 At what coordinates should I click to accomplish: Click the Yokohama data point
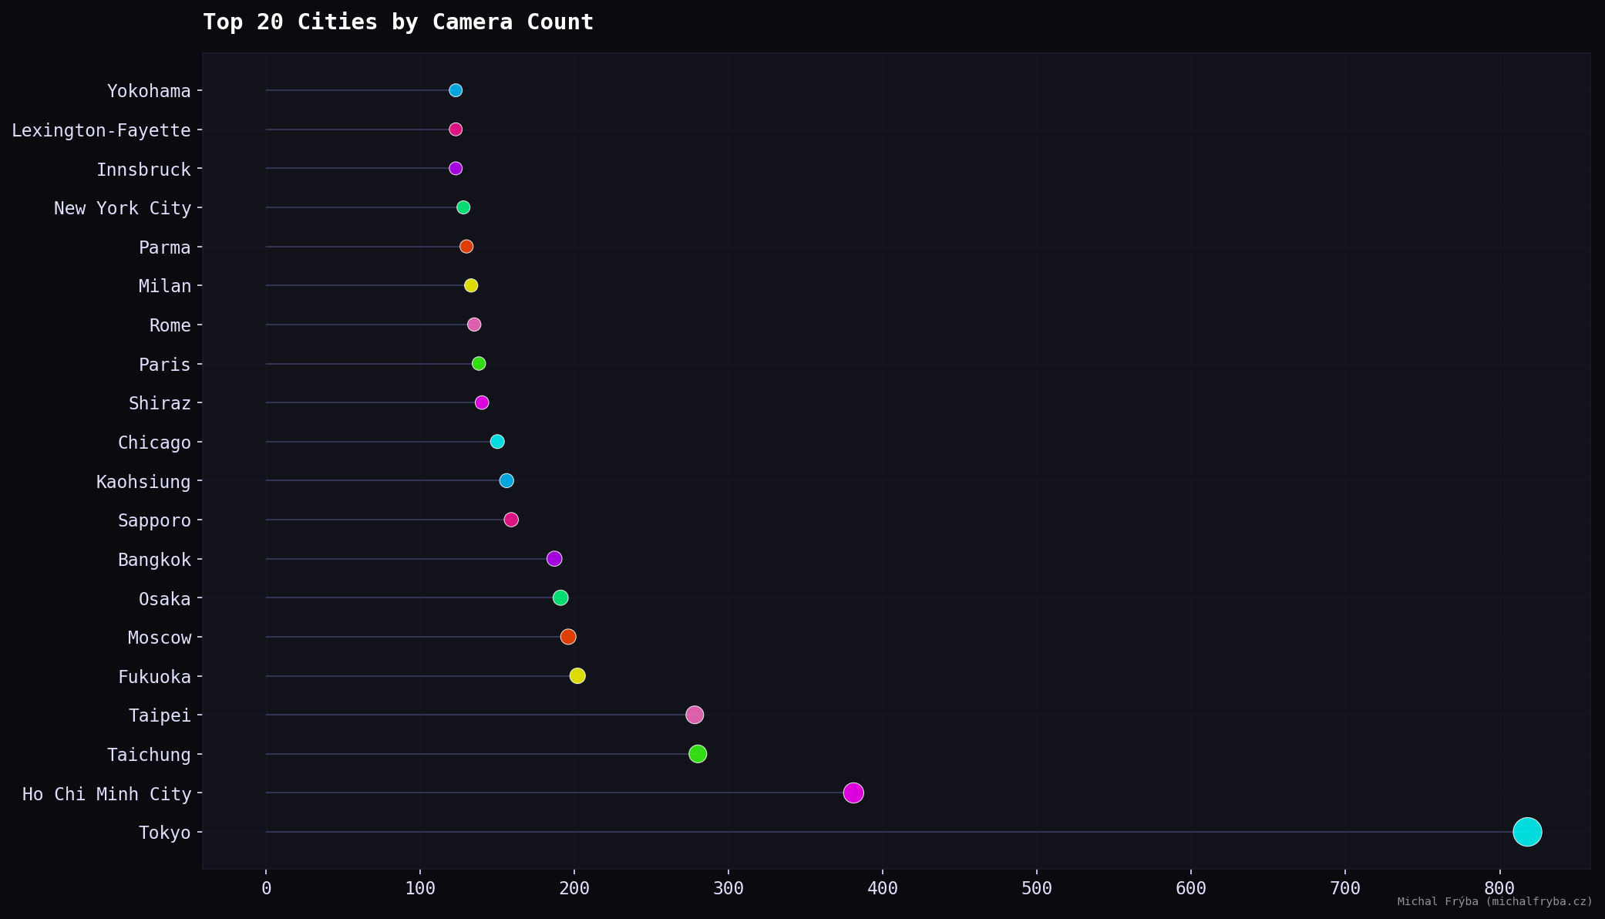click(x=455, y=91)
